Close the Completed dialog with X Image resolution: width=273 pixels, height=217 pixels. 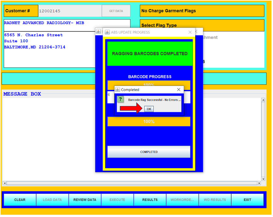pyautogui.click(x=179, y=90)
